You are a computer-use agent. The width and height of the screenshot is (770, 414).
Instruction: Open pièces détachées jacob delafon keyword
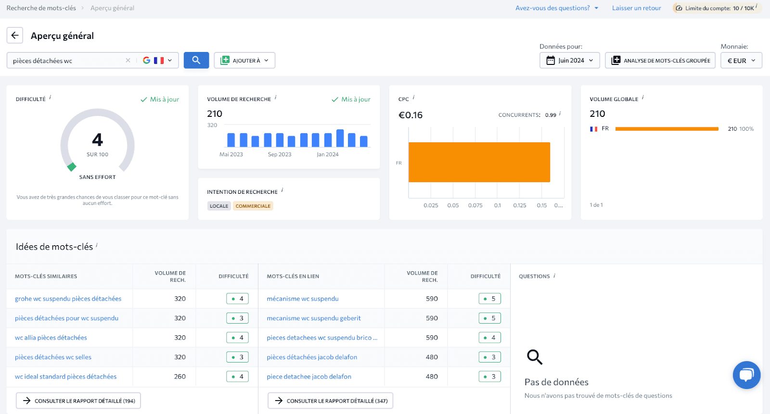click(312, 357)
